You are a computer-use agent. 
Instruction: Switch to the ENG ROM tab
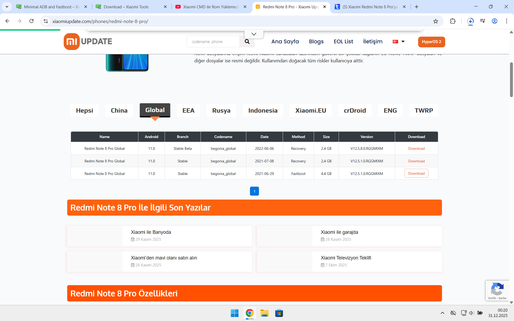(390, 110)
